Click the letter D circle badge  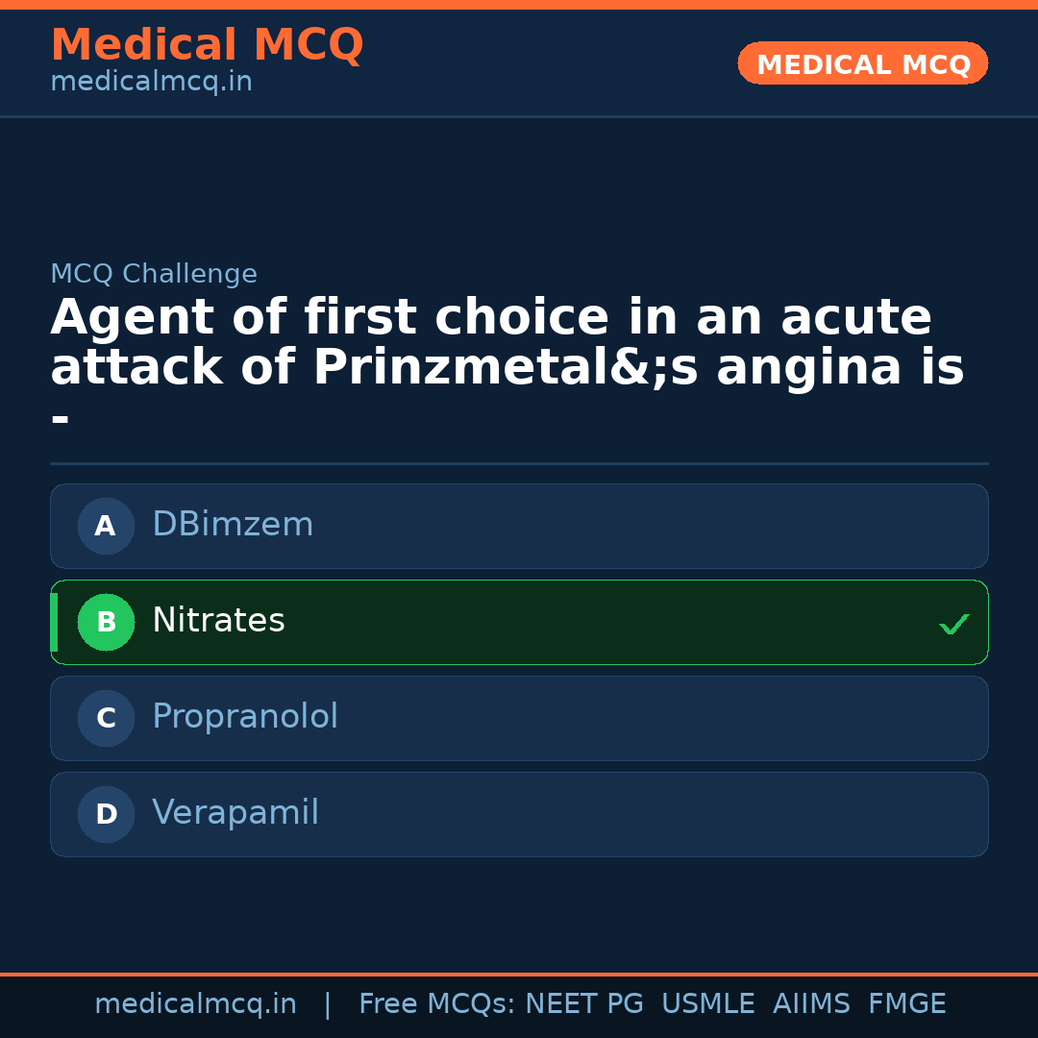(106, 814)
